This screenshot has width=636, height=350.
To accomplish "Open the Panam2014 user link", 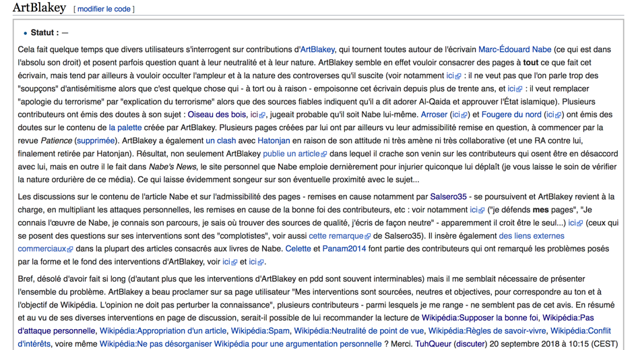I will pyautogui.click(x=344, y=248).
